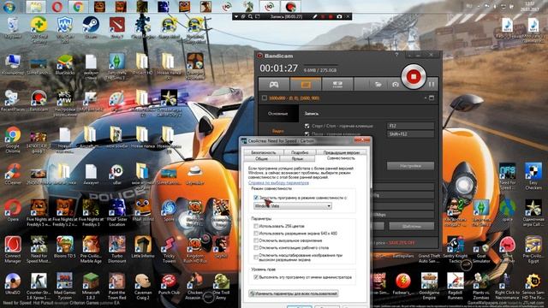Screen dimensions: 548x308
Task: Toggle Bandicam Start/Stop hotkey checkbox
Action: [307, 126]
